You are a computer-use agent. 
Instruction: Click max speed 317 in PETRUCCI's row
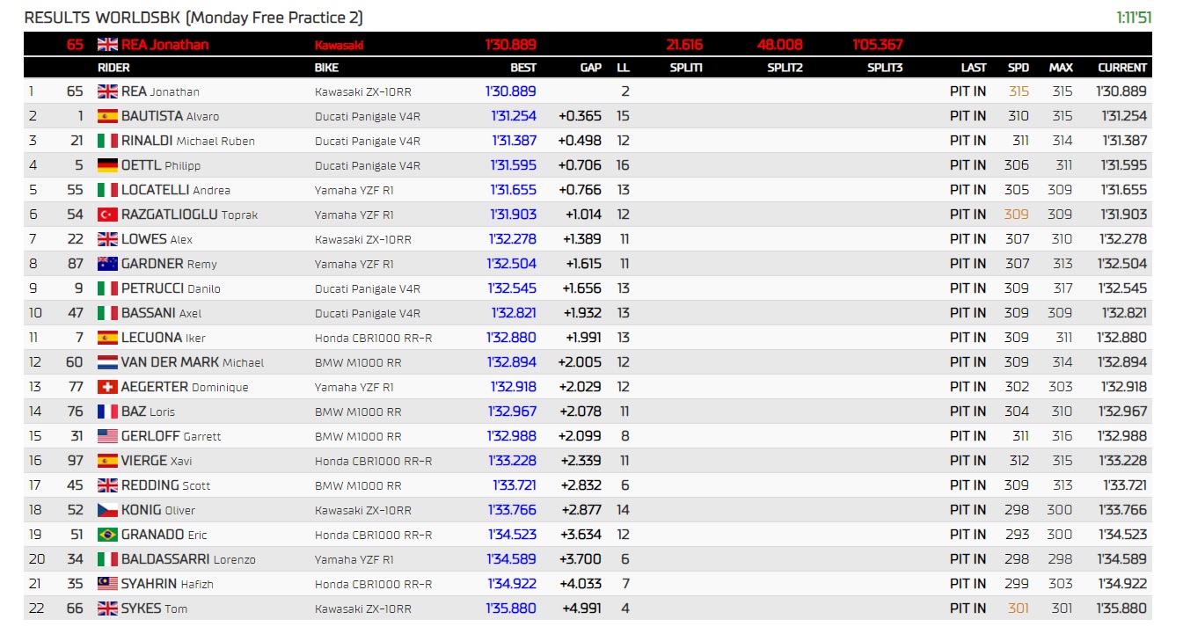[1062, 288]
